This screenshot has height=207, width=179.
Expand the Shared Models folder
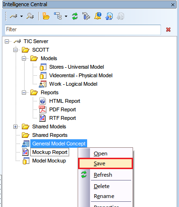(x=15, y=126)
